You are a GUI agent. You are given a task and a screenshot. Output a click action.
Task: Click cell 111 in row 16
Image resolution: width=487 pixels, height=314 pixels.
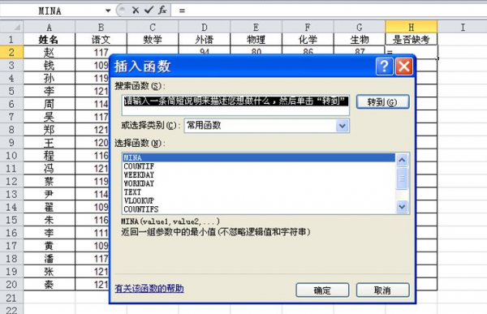point(93,233)
